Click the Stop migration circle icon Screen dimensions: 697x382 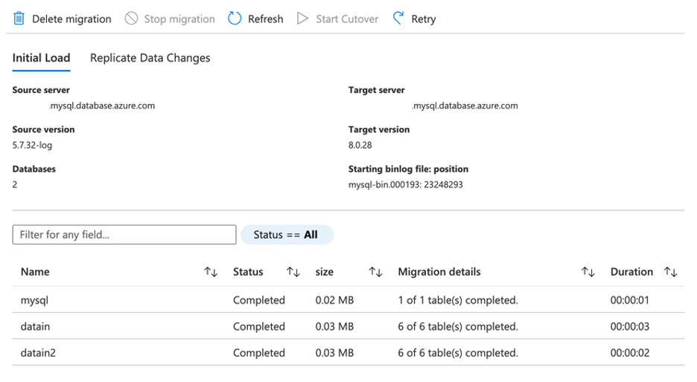click(x=132, y=19)
